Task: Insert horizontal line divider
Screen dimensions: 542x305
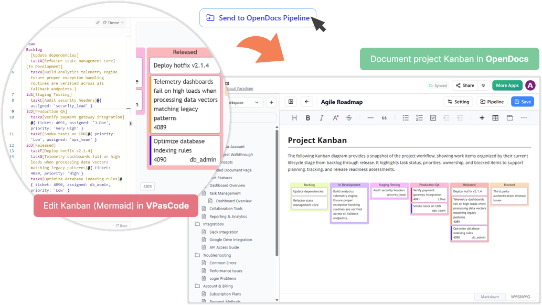Action: [x=370, y=118]
